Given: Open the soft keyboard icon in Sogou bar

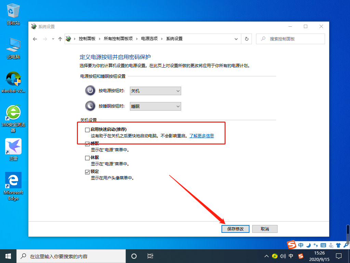Looking at the screenshot, I should pyautogui.click(x=323, y=245).
